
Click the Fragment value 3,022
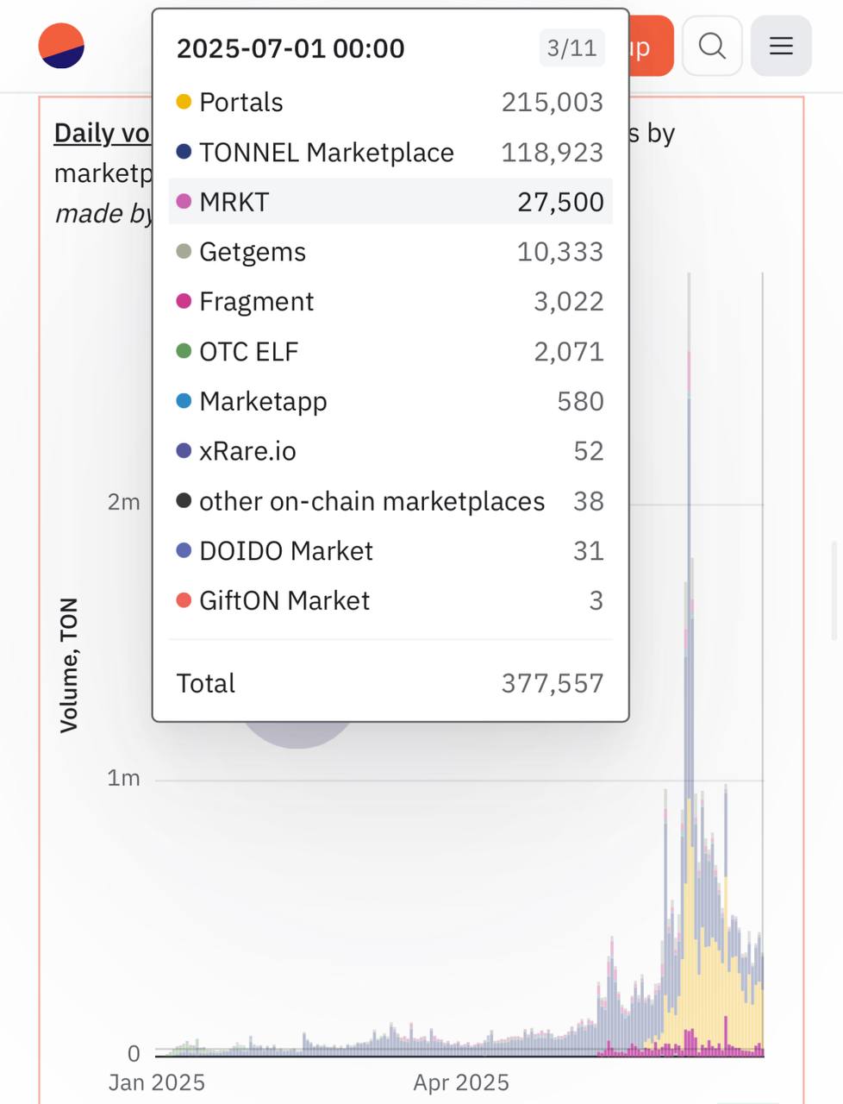point(569,301)
